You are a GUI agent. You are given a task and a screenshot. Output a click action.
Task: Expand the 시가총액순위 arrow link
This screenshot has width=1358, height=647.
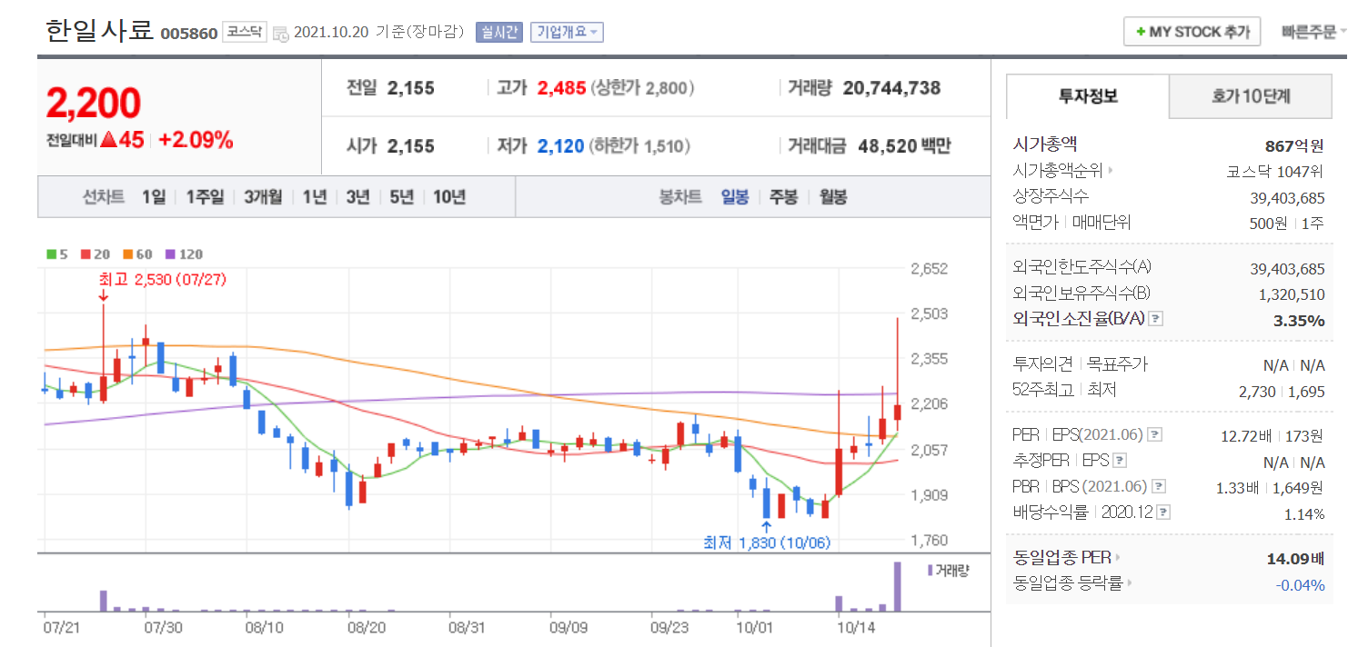click(1110, 170)
